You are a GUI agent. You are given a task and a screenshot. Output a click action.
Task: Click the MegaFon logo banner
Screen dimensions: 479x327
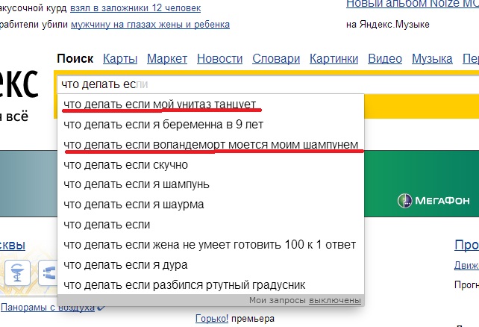433,201
